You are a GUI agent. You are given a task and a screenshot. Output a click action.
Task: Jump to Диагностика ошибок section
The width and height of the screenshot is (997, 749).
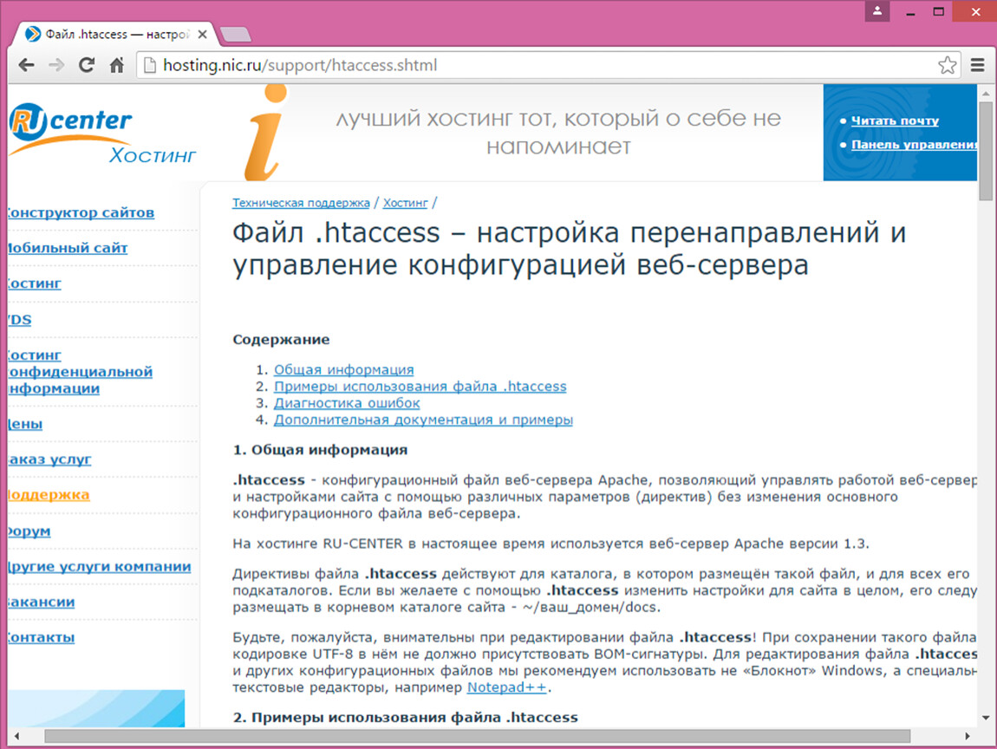click(347, 403)
